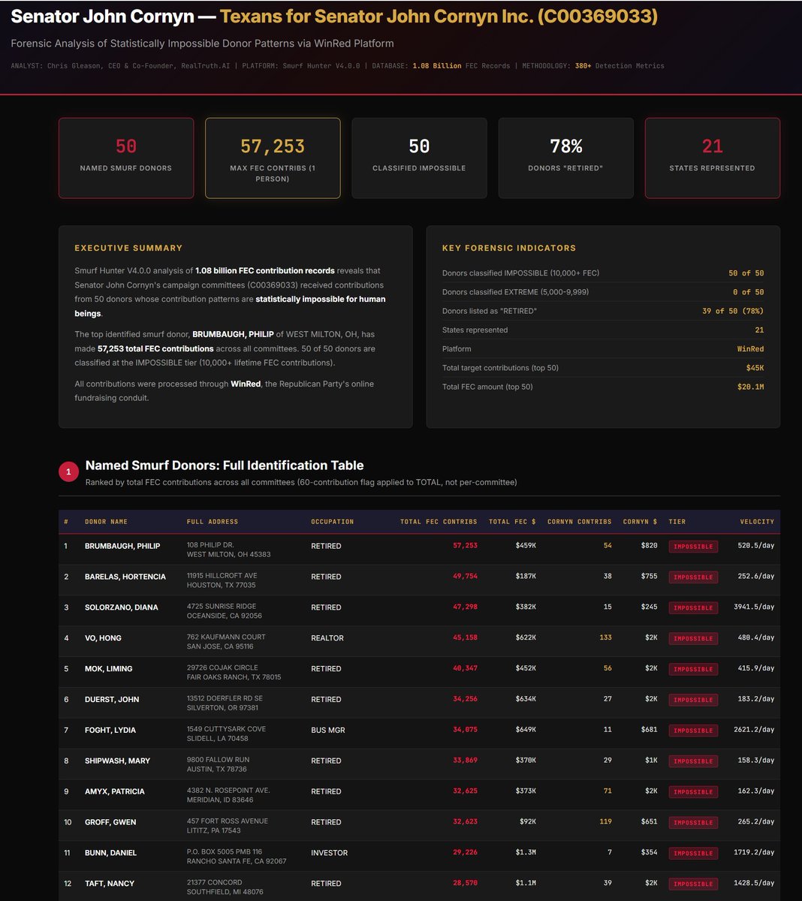Screen dimensions: 802x901
Task: Click REALTOR occupation in Vo, Hong row
Action: point(327,638)
